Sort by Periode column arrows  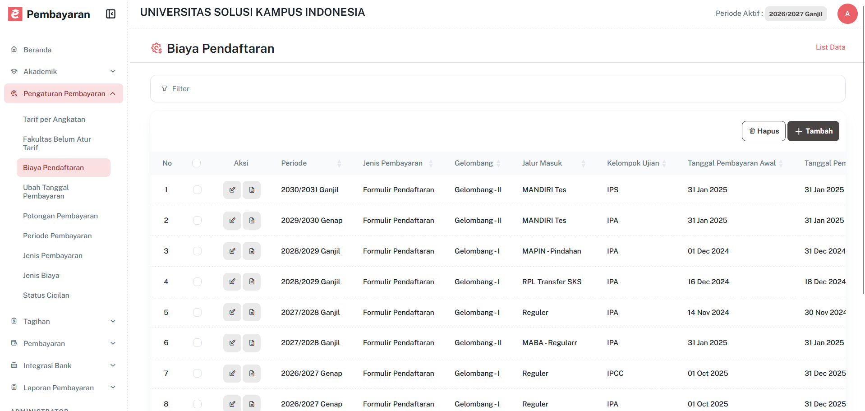point(339,163)
